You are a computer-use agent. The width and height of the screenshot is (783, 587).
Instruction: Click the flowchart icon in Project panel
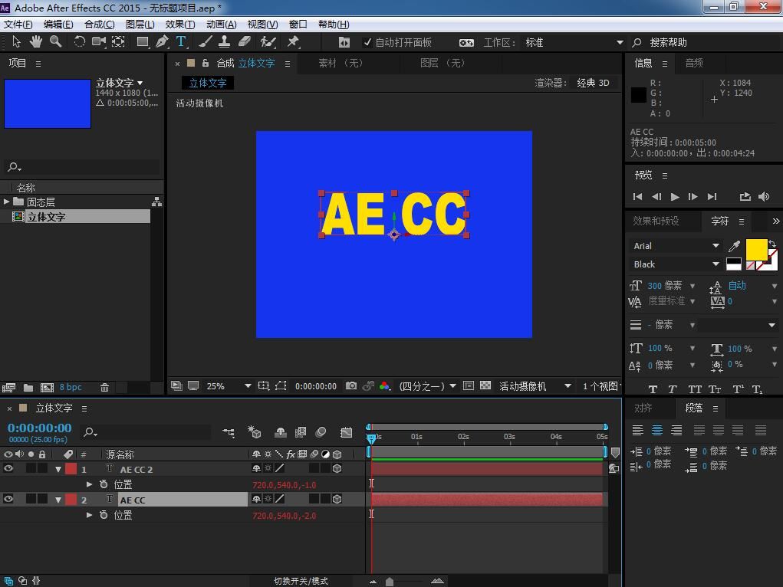(156, 202)
